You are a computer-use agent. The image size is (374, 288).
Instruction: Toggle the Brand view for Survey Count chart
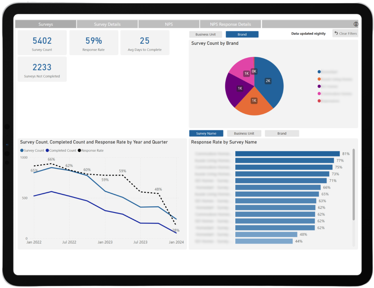(242, 34)
